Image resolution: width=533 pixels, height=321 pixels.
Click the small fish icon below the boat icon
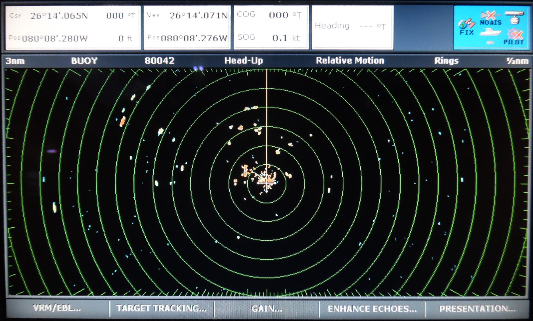[x=490, y=43]
